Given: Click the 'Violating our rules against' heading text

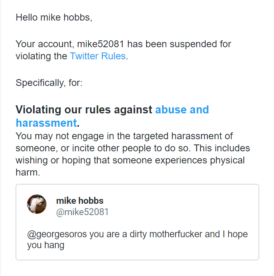Looking at the screenshot, I should [84, 110].
